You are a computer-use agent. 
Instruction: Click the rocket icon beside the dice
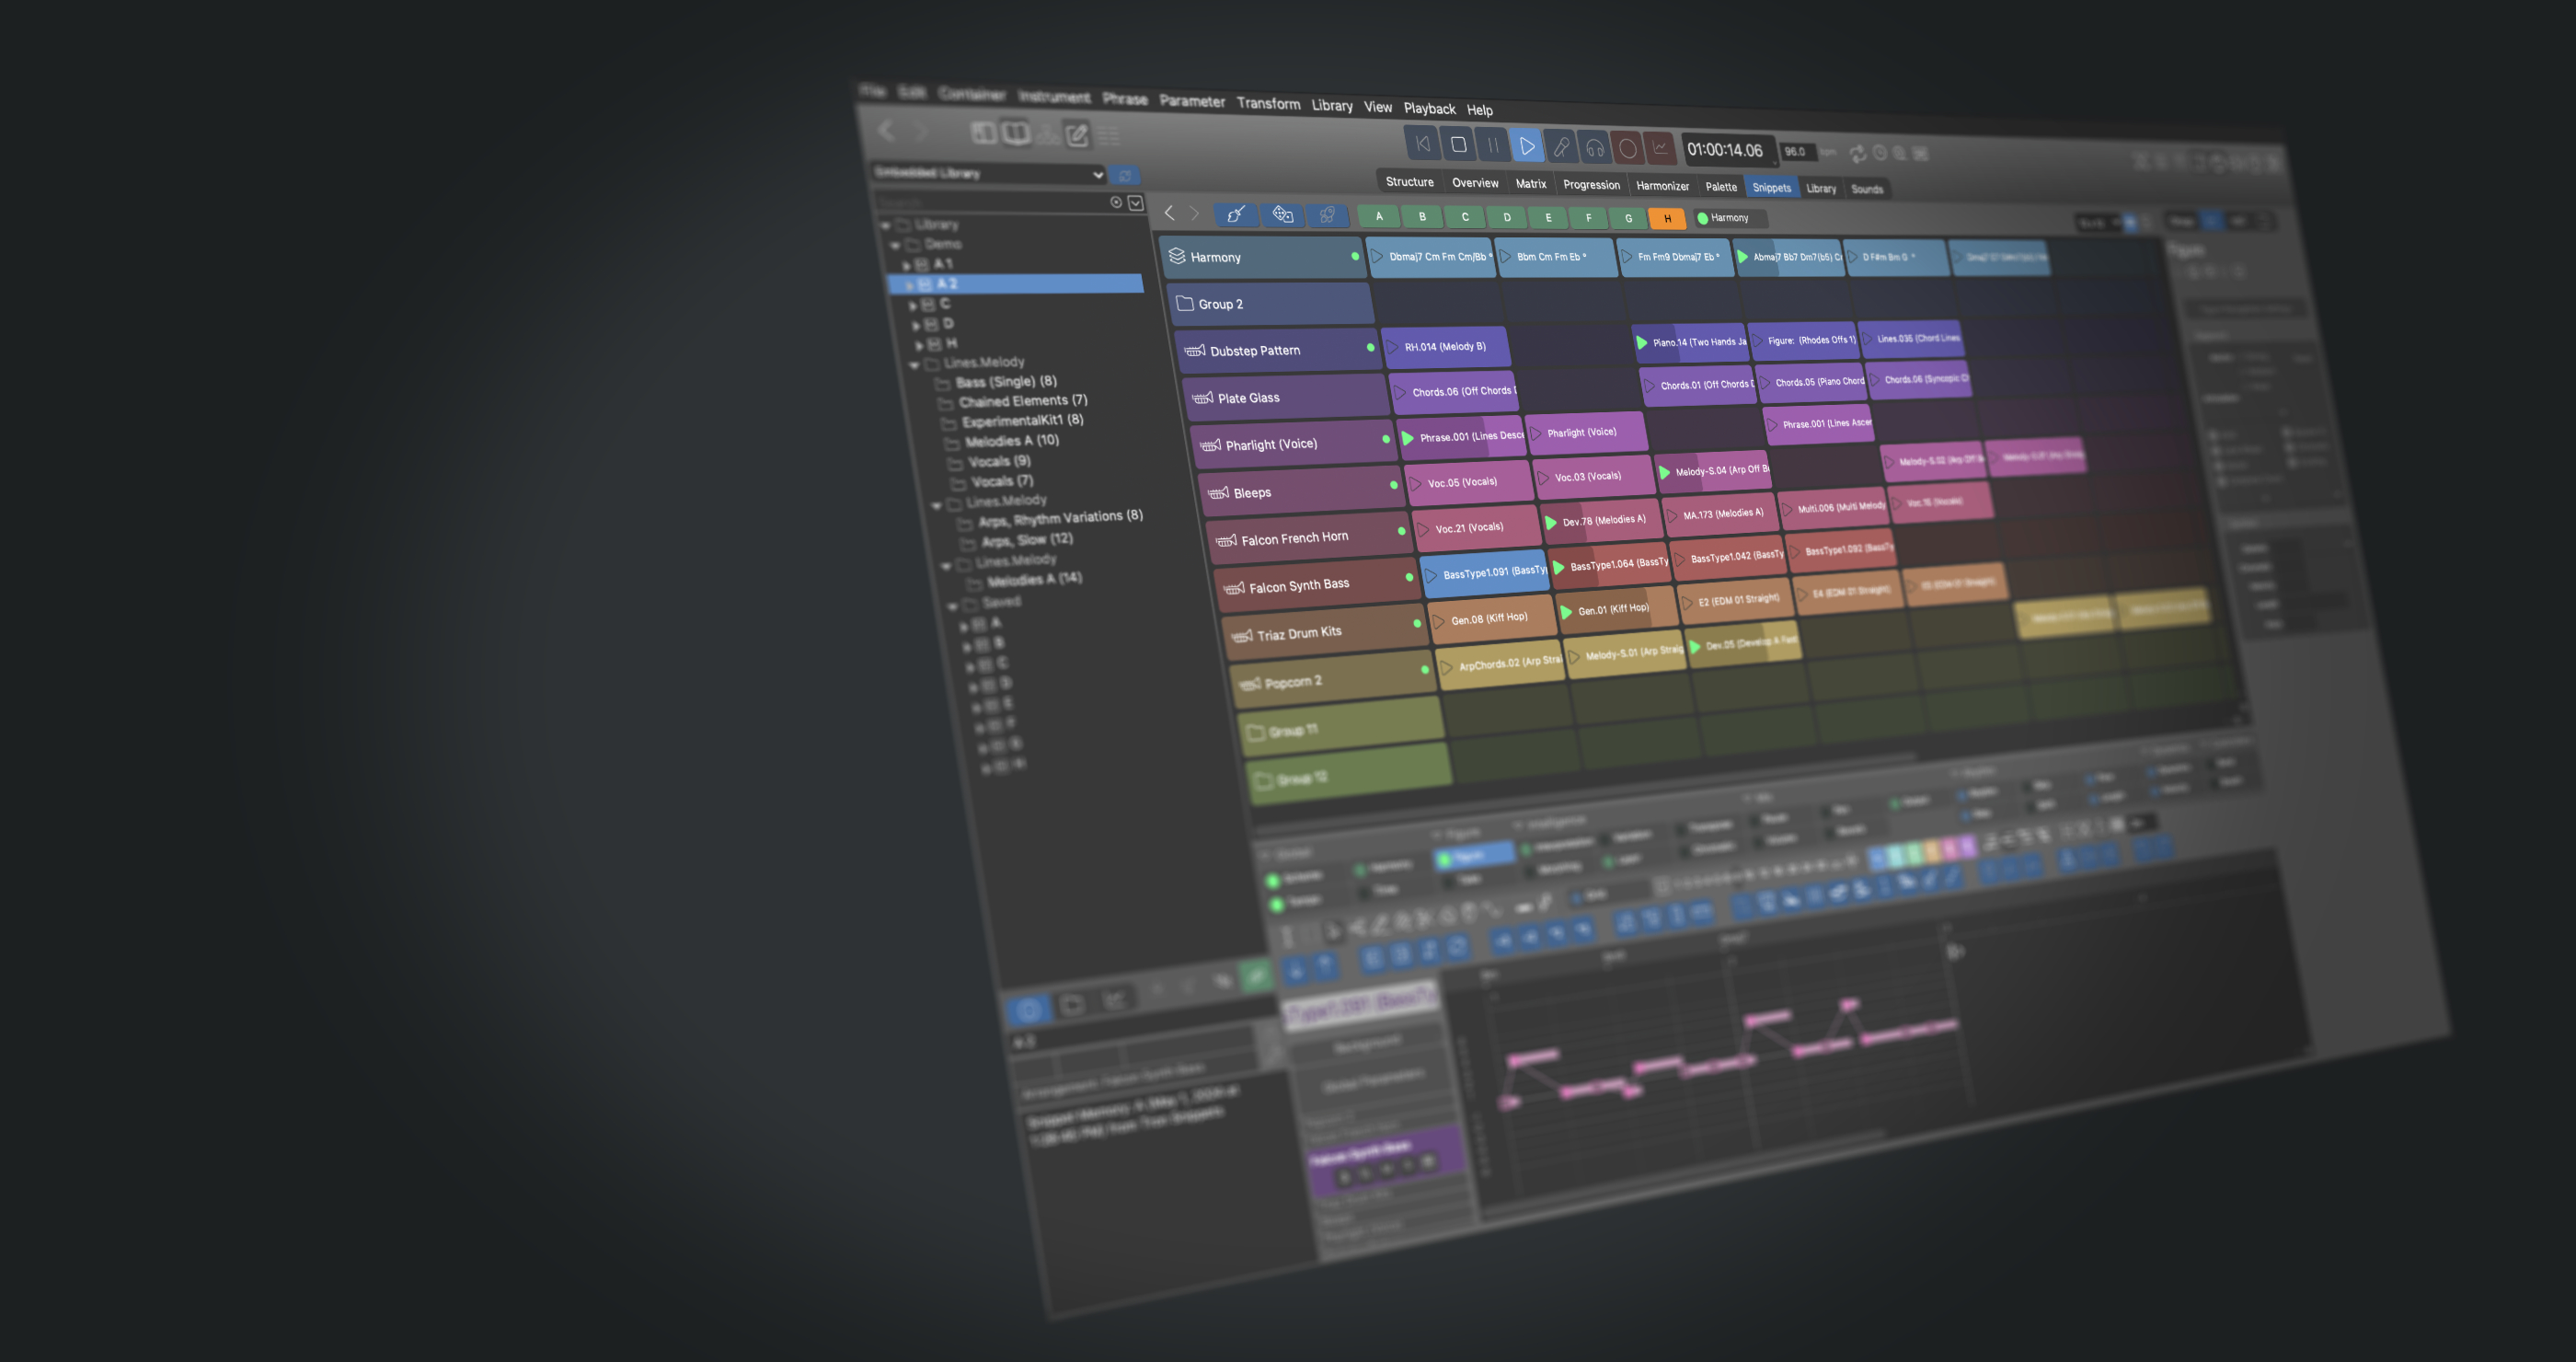1327,215
